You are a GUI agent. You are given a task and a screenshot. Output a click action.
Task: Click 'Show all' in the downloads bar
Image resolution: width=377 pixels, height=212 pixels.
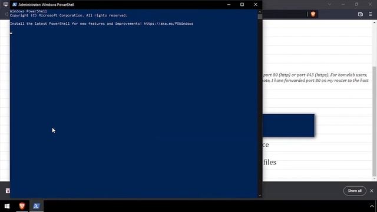pos(355,191)
